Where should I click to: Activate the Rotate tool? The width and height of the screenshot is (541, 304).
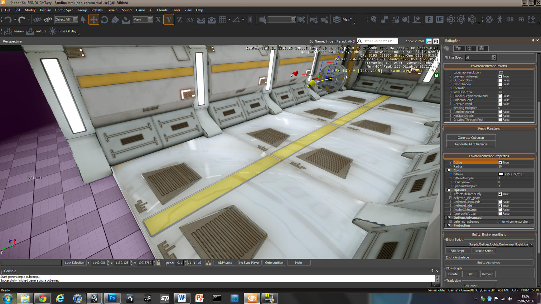[x=104, y=19]
